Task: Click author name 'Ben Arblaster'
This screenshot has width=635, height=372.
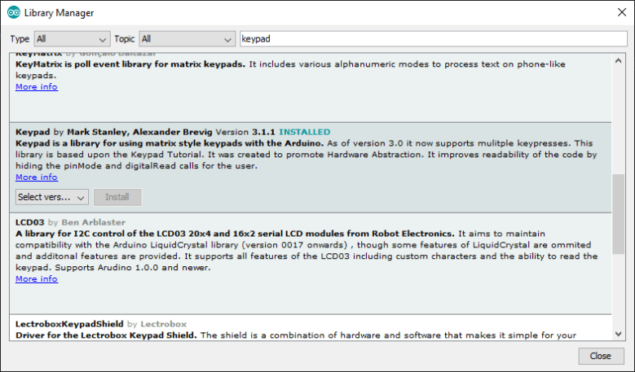Action: (x=93, y=222)
